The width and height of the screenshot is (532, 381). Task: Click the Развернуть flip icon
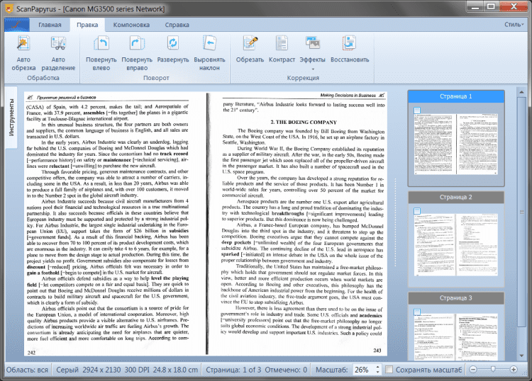pyautogui.click(x=173, y=43)
